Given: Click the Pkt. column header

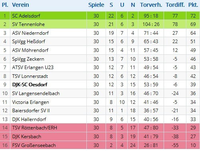Looking at the screenshot, I should (x=193, y=5).
